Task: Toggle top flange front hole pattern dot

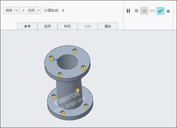Action: (60, 76)
